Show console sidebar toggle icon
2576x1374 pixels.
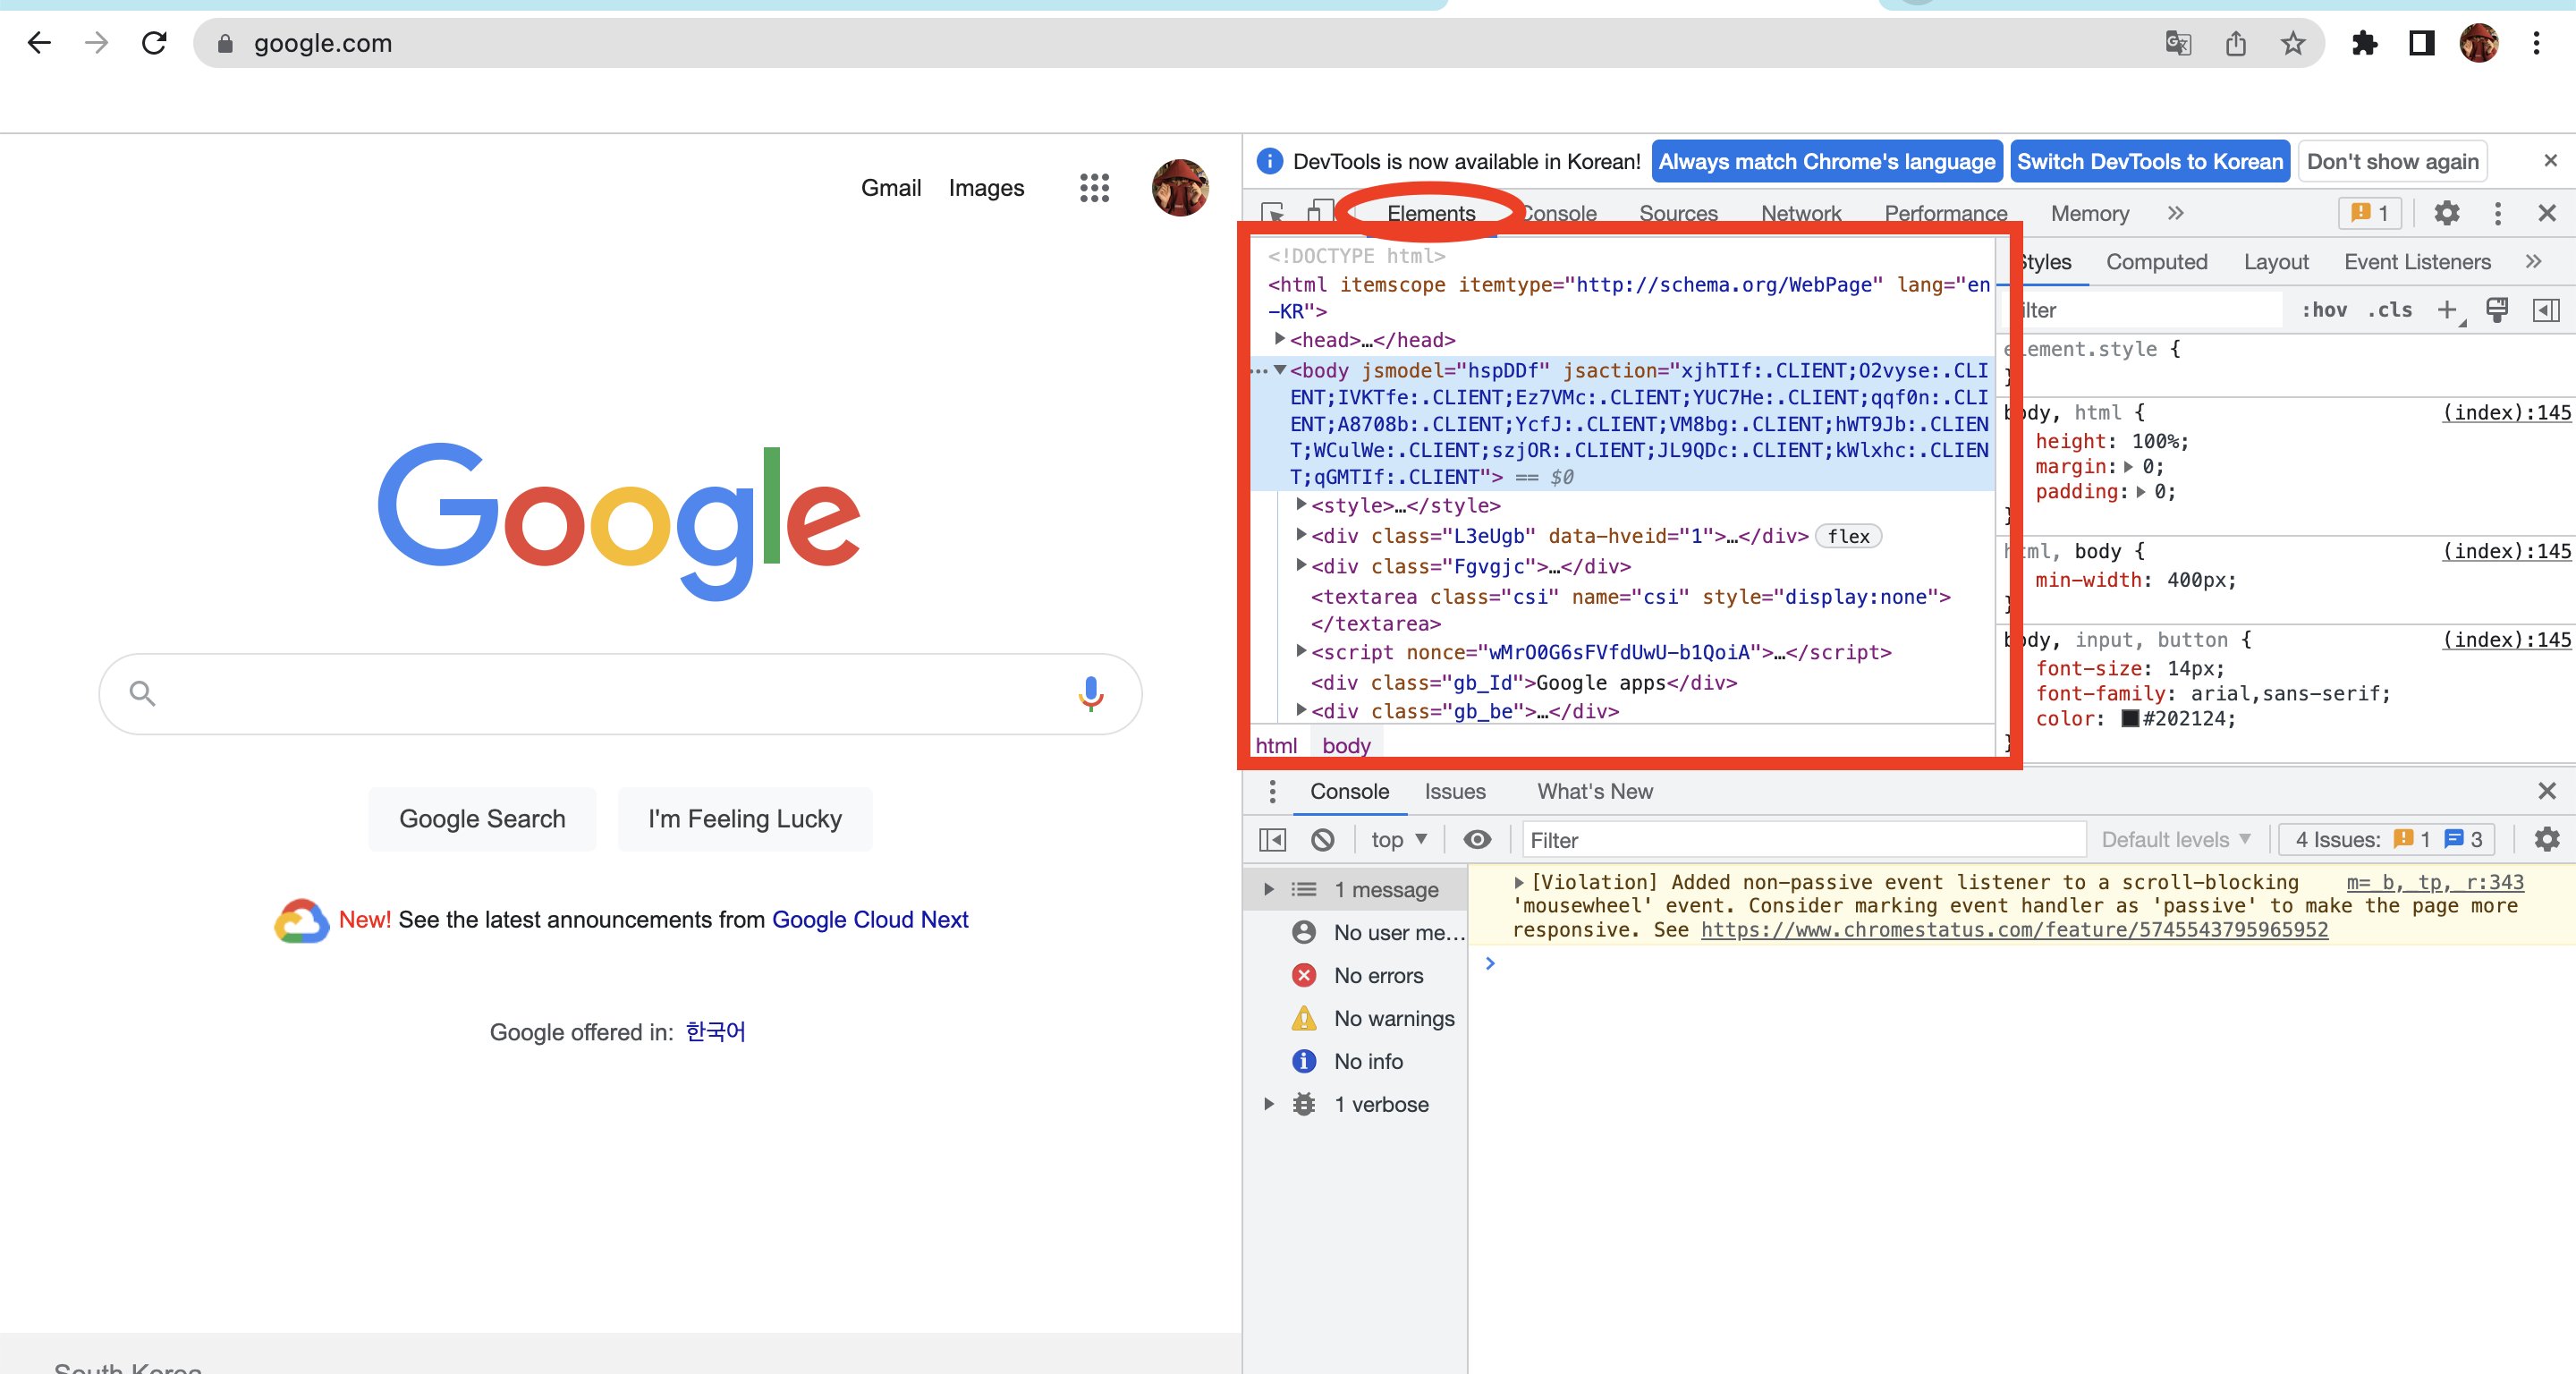coord(1272,839)
